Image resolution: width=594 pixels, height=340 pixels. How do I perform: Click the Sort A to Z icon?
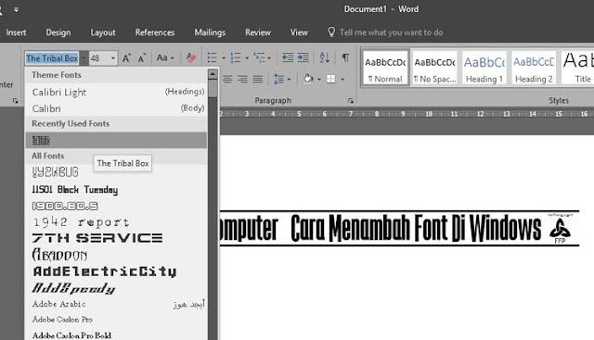pos(324,57)
